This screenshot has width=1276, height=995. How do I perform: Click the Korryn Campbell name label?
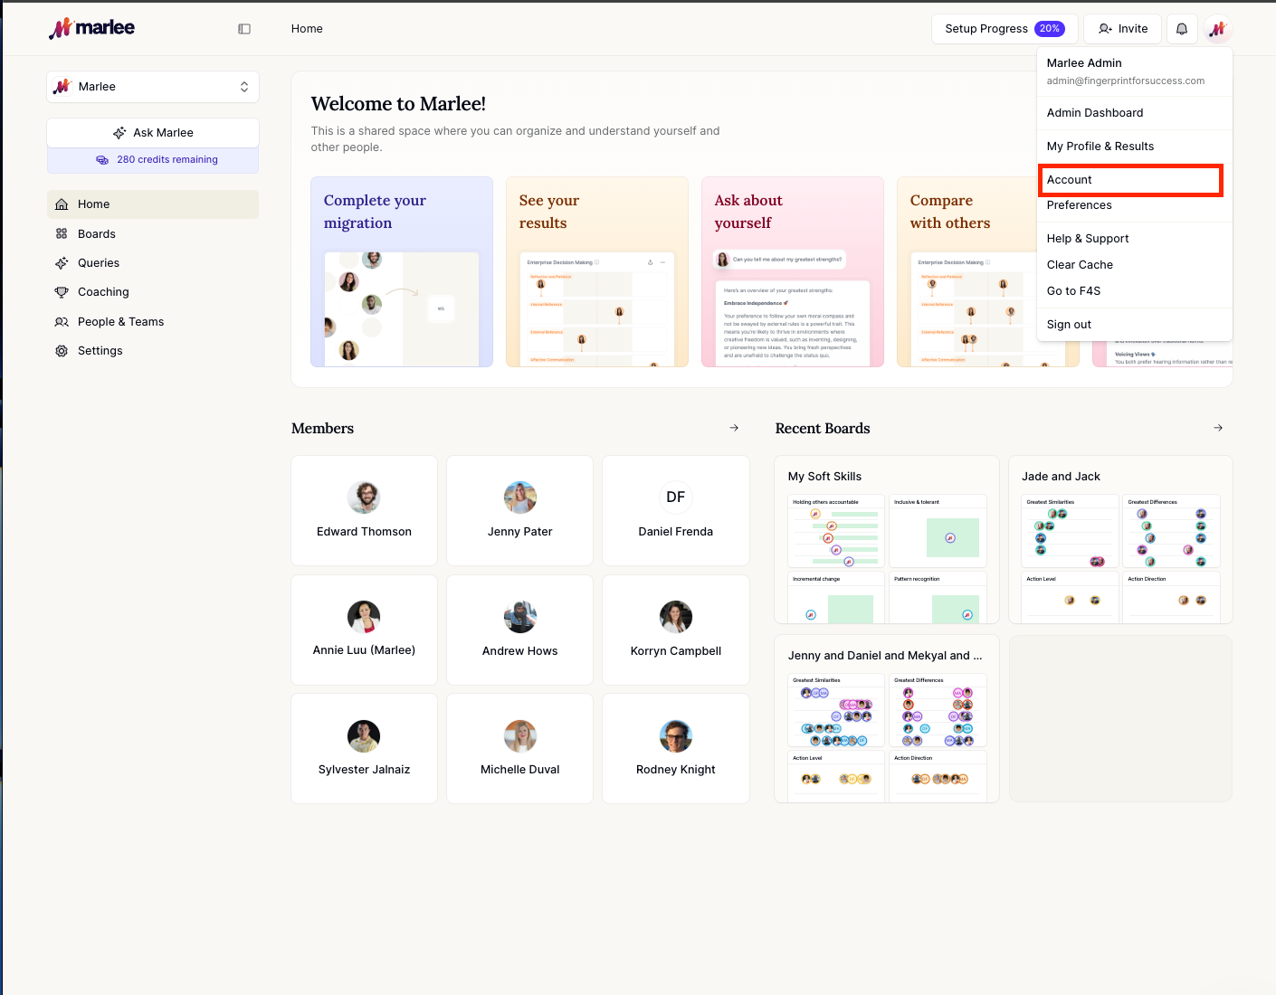pyautogui.click(x=676, y=651)
